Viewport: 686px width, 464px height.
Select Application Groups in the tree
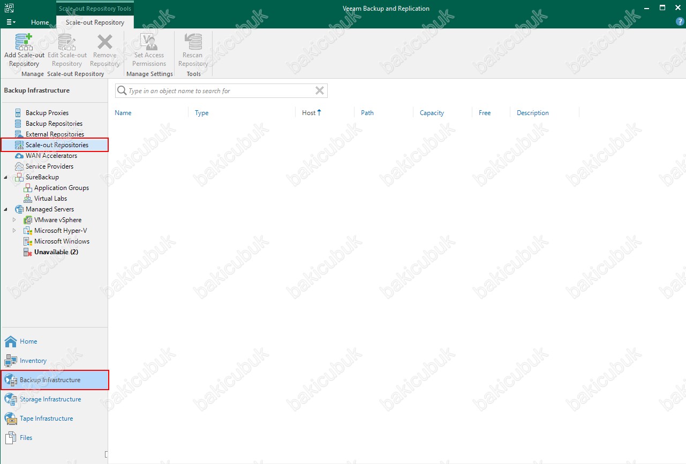62,188
